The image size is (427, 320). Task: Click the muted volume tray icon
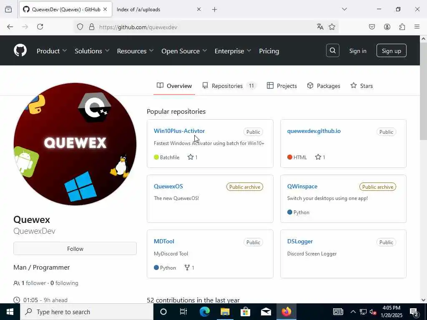(373, 312)
